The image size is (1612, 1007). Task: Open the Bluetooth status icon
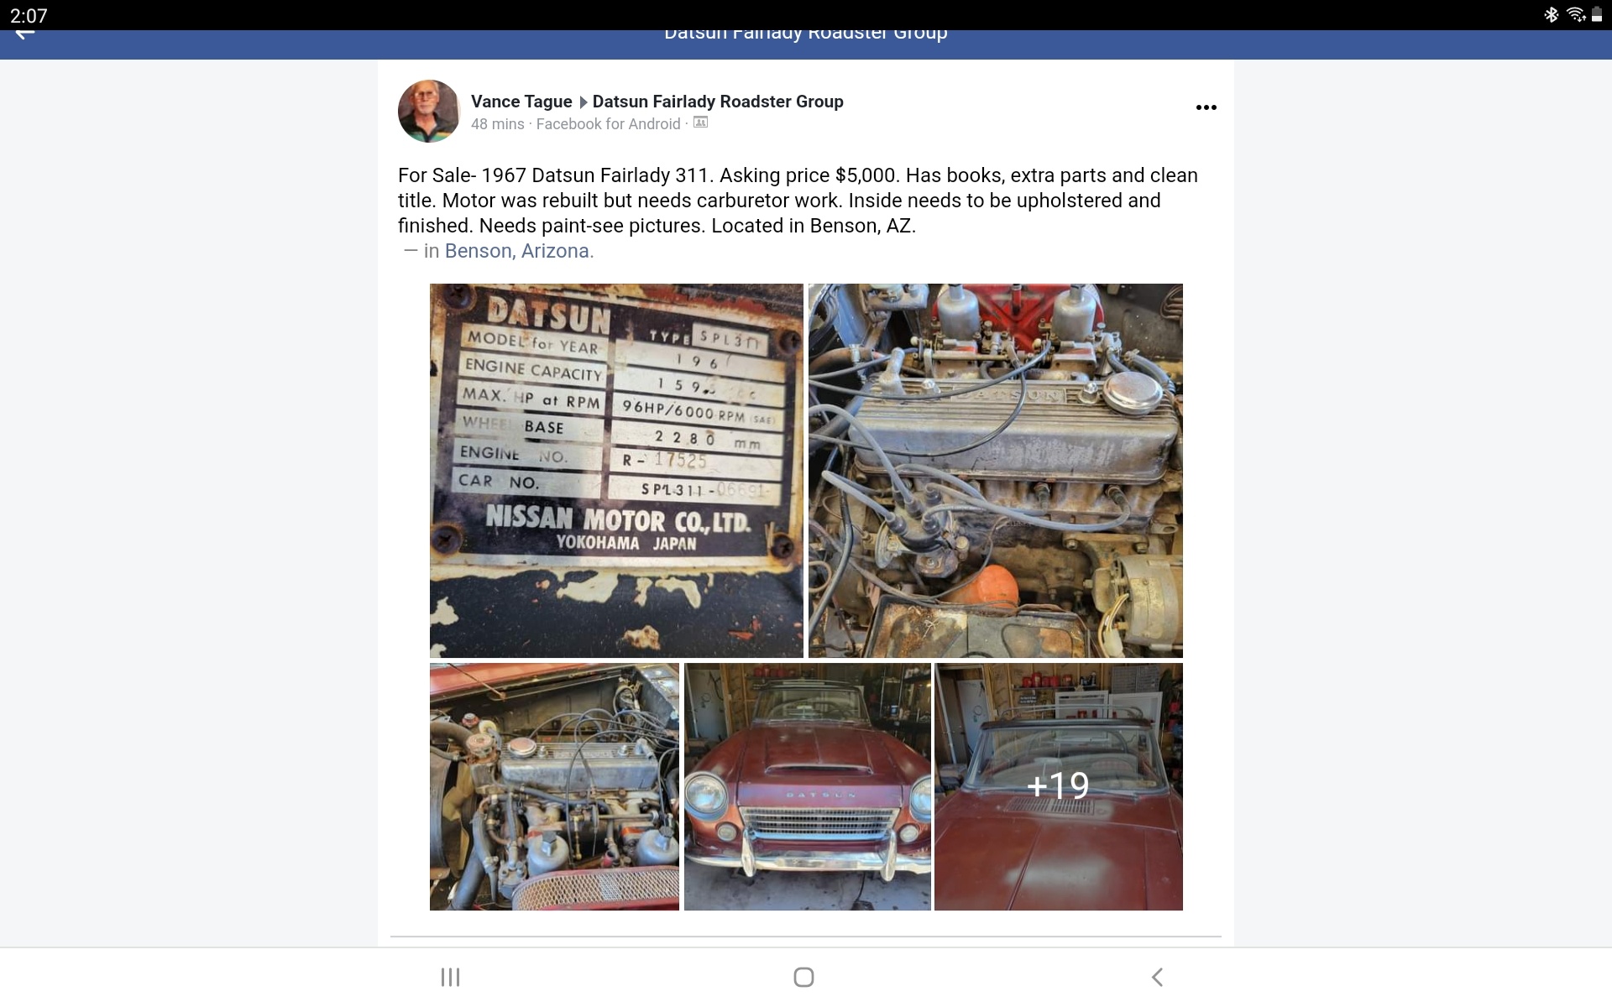coord(1551,15)
